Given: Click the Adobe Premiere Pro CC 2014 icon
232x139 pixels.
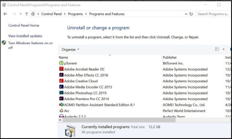Looking at the screenshot, I should pos(61,99).
